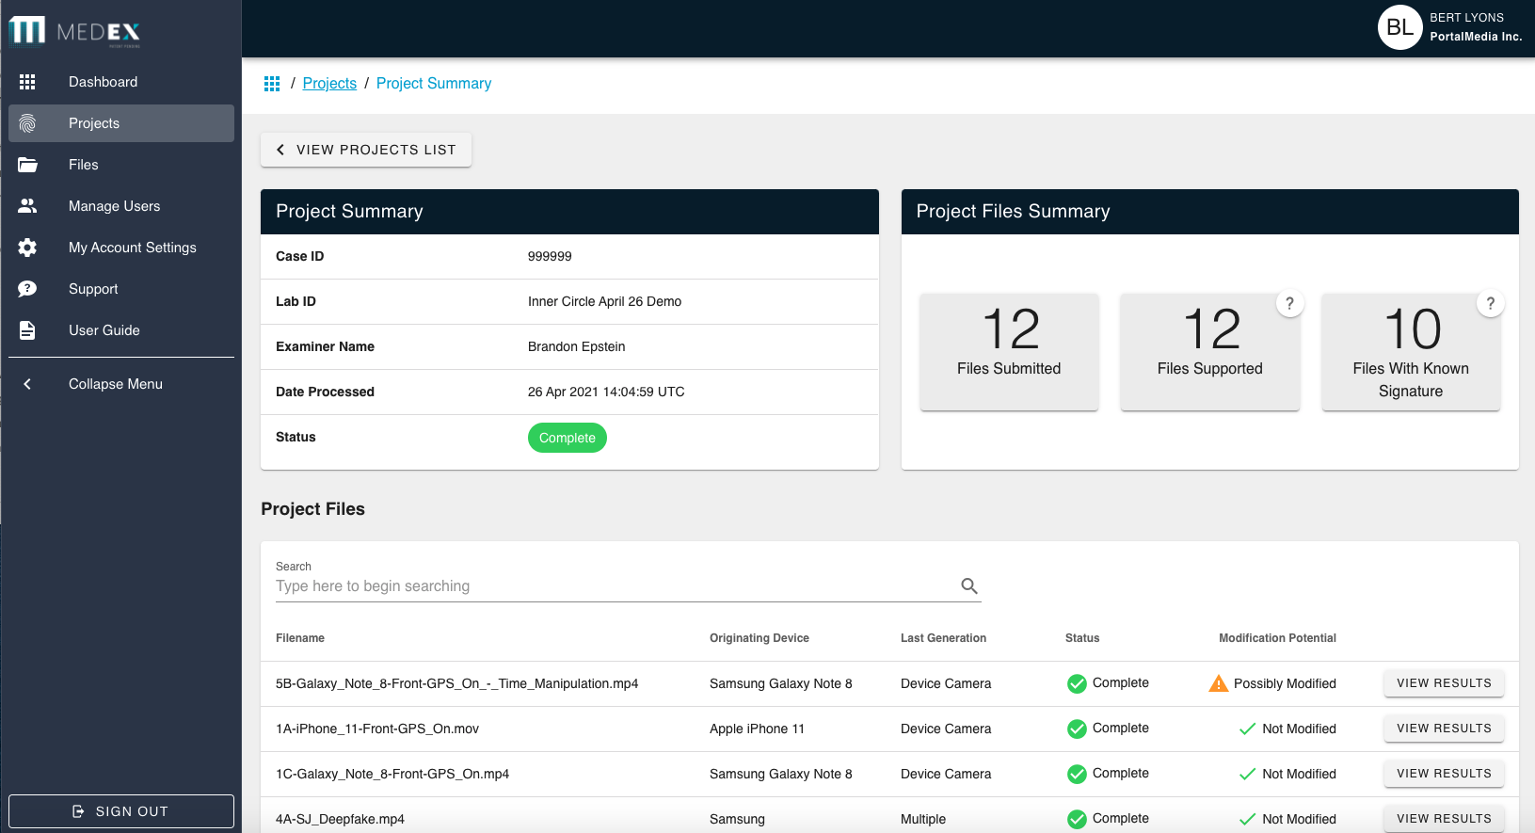Click filename 1A-iPhone_11-Front-GPS_On.mov
Image resolution: width=1535 pixels, height=833 pixels.
pyautogui.click(x=377, y=729)
